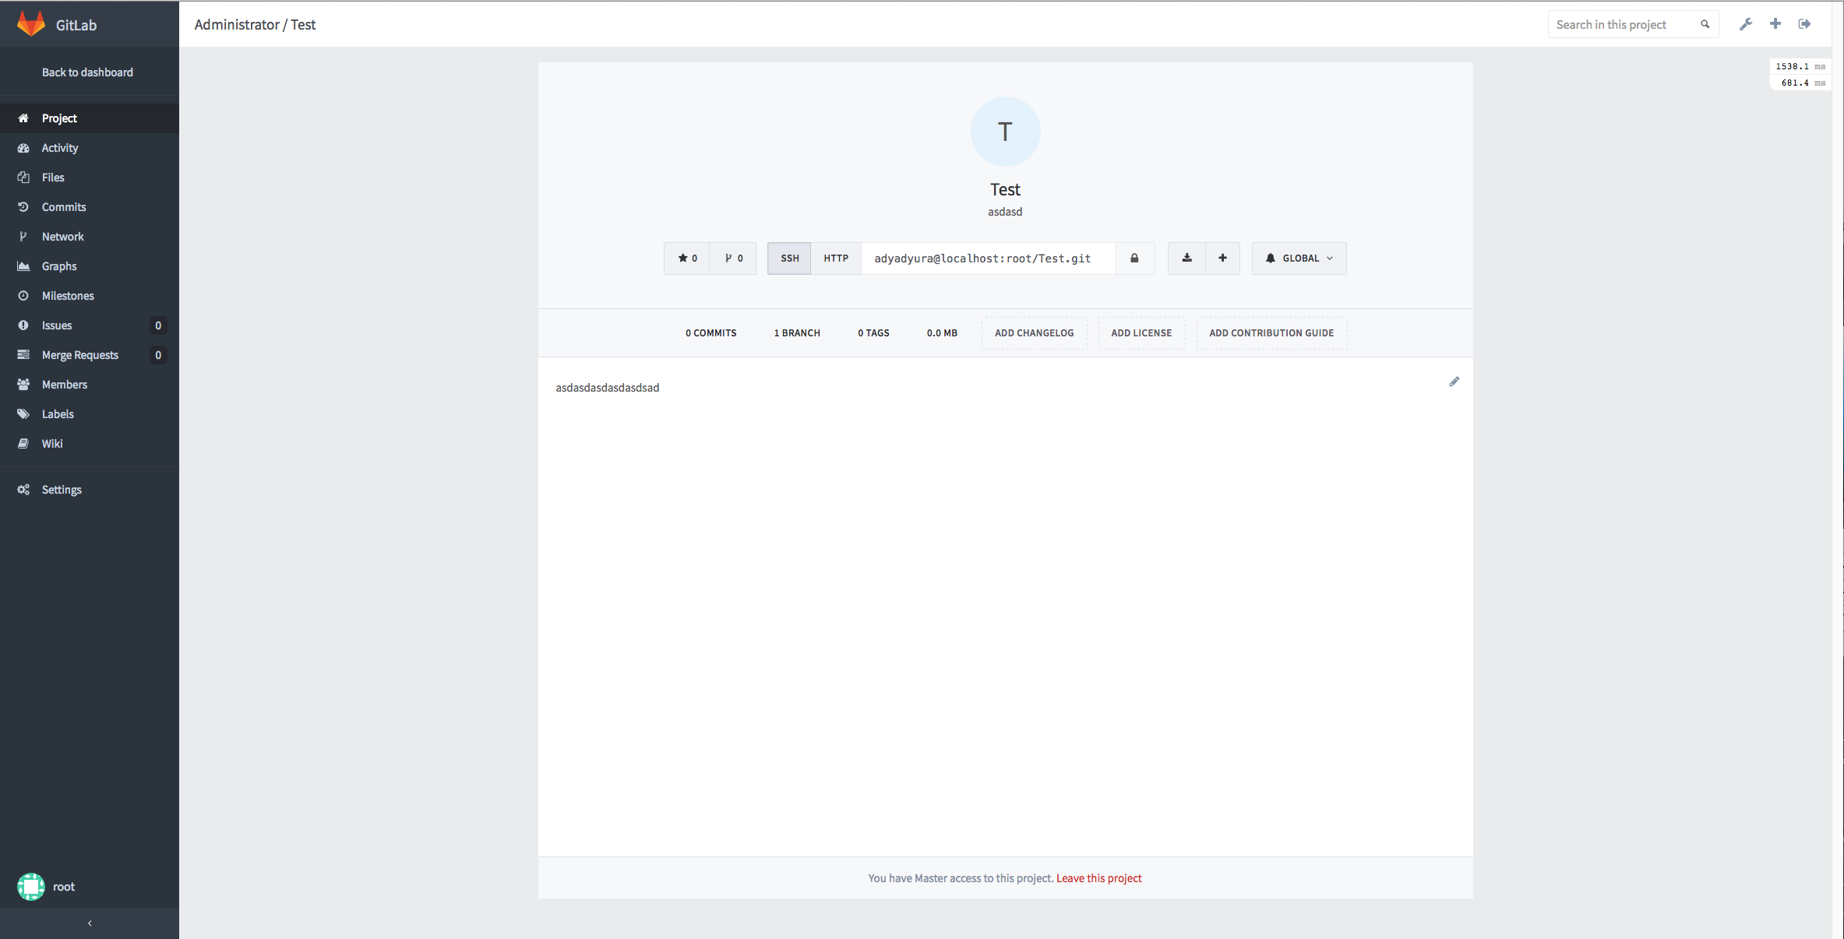Image resolution: width=1844 pixels, height=939 pixels.
Task: Click the sign out icon
Action: (x=1804, y=24)
